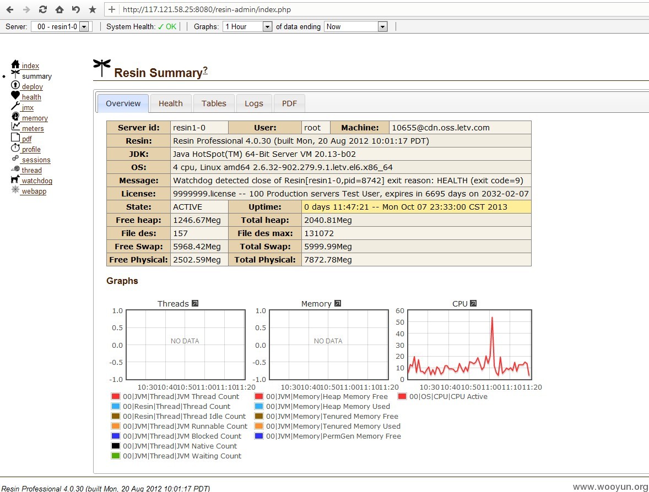The height and width of the screenshot is (492, 649).
Task: Switch to the Overview tab
Action: tap(123, 103)
